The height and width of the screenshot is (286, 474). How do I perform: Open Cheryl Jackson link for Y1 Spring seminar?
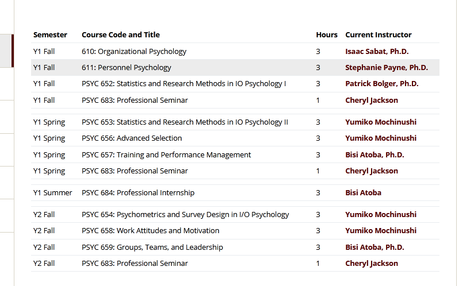point(372,171)
